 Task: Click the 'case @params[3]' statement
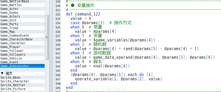[87, 23]
